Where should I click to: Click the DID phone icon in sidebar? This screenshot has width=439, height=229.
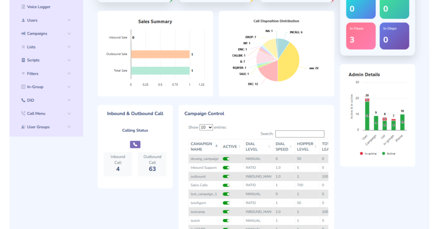coord(23,100)
